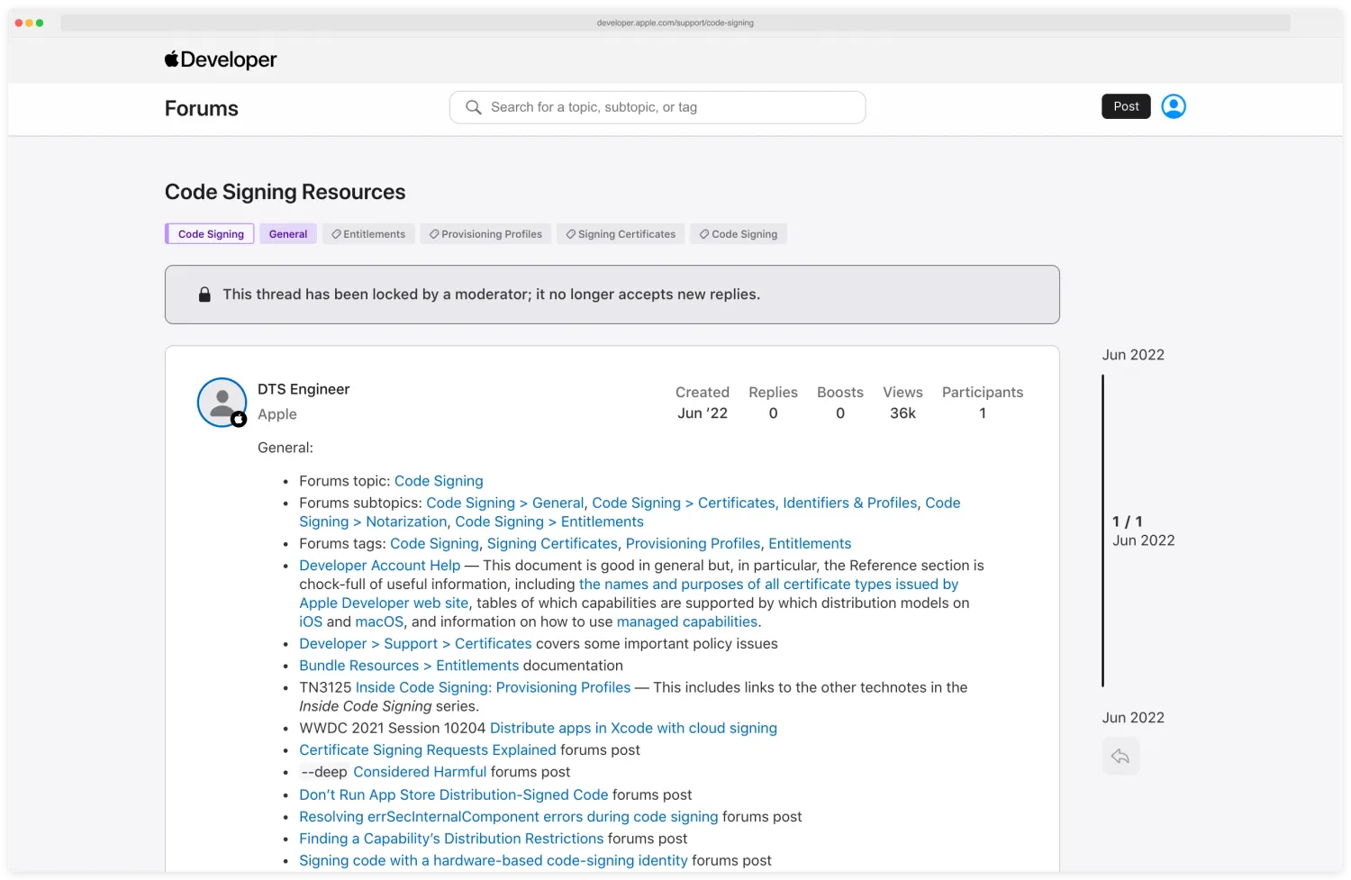Open Code Signing > Entitlements subtopic link

pos(549,522)
